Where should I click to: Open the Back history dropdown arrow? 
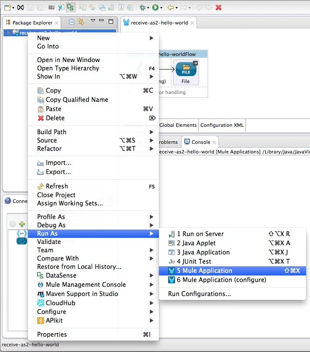[177, 8]
